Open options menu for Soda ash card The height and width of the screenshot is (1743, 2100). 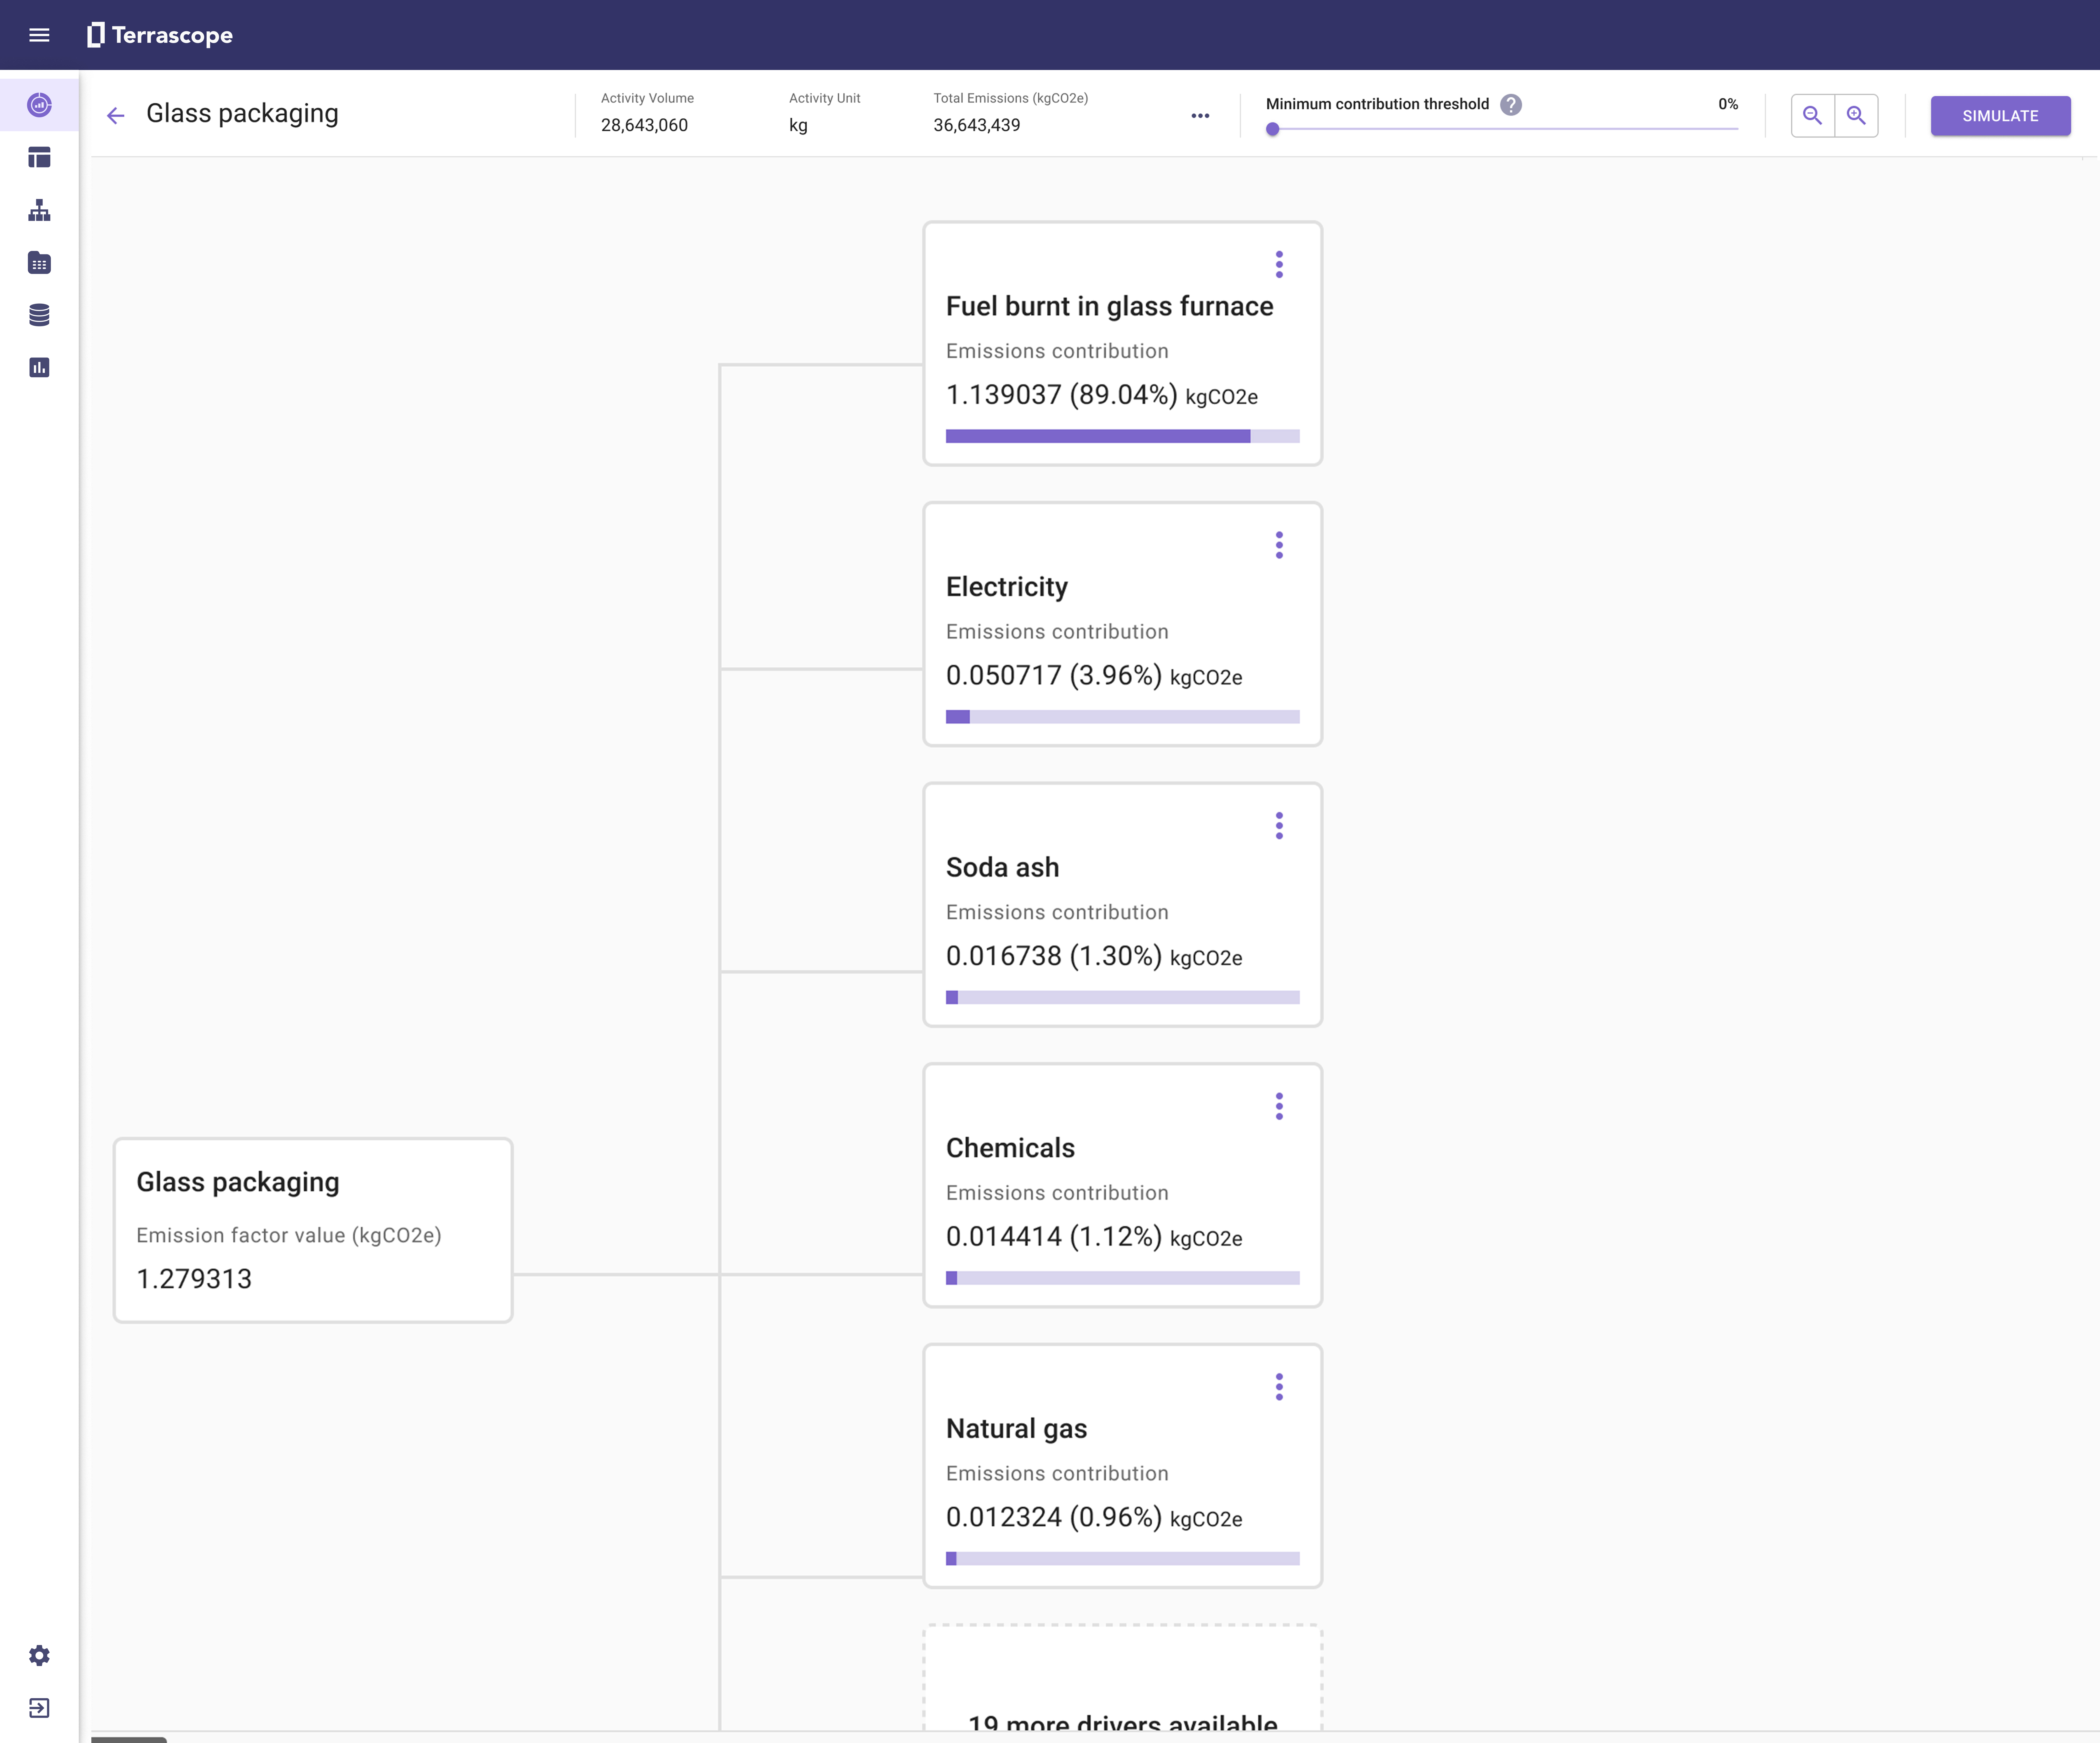click(x=1279, y=826)
